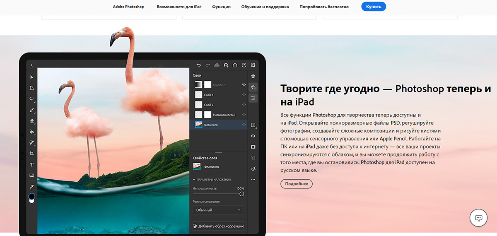497x236 pixels.
Task: Select the Слой 3 layer row
Action: coord(218,95)
